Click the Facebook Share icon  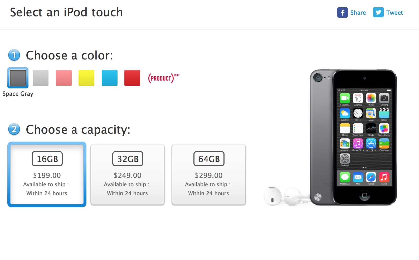pos(342,13)
